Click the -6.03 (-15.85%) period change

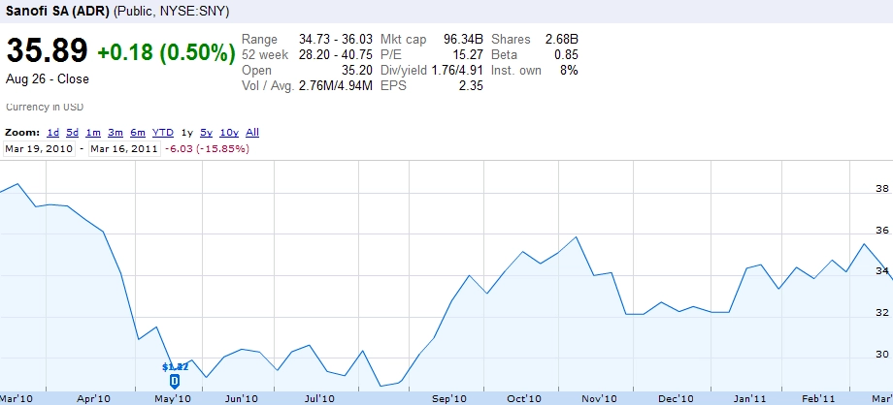point(207,149)
